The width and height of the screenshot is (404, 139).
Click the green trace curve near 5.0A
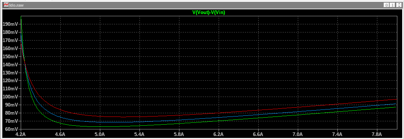[100, 126]
